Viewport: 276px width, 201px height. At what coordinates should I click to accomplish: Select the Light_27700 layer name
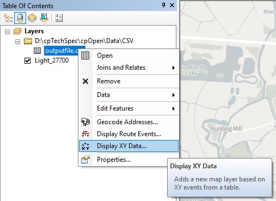[52, 60]
